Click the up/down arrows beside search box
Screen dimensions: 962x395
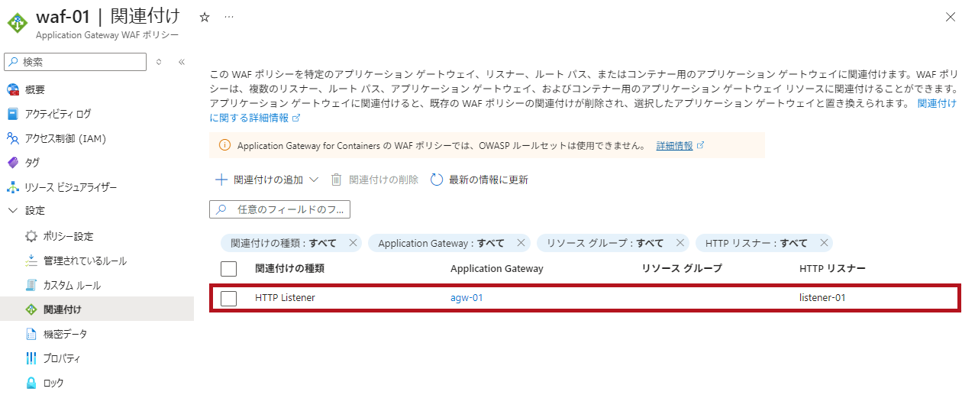tap(159, 62)
